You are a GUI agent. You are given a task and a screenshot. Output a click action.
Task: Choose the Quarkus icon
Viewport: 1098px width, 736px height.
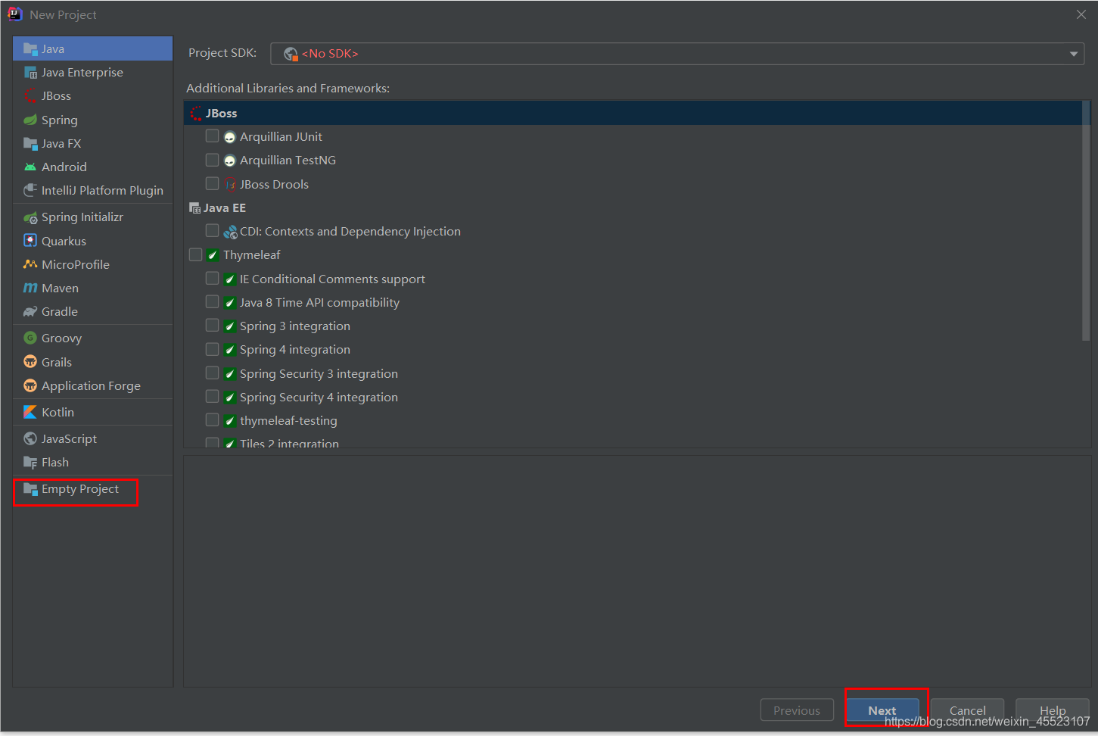(30, 241)
